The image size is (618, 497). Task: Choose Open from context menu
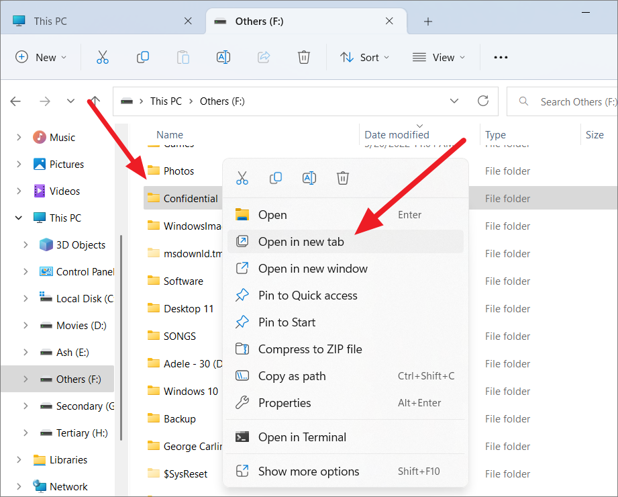coord(346,214)
